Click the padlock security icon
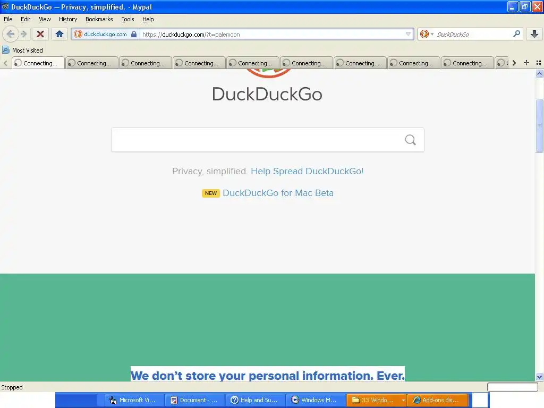 click(x=133, y=34)
